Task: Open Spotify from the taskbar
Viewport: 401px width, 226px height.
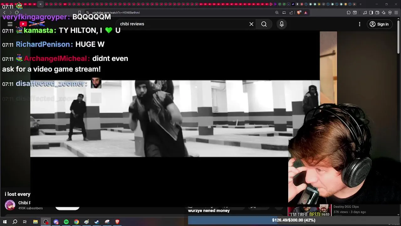Action: 66,222
